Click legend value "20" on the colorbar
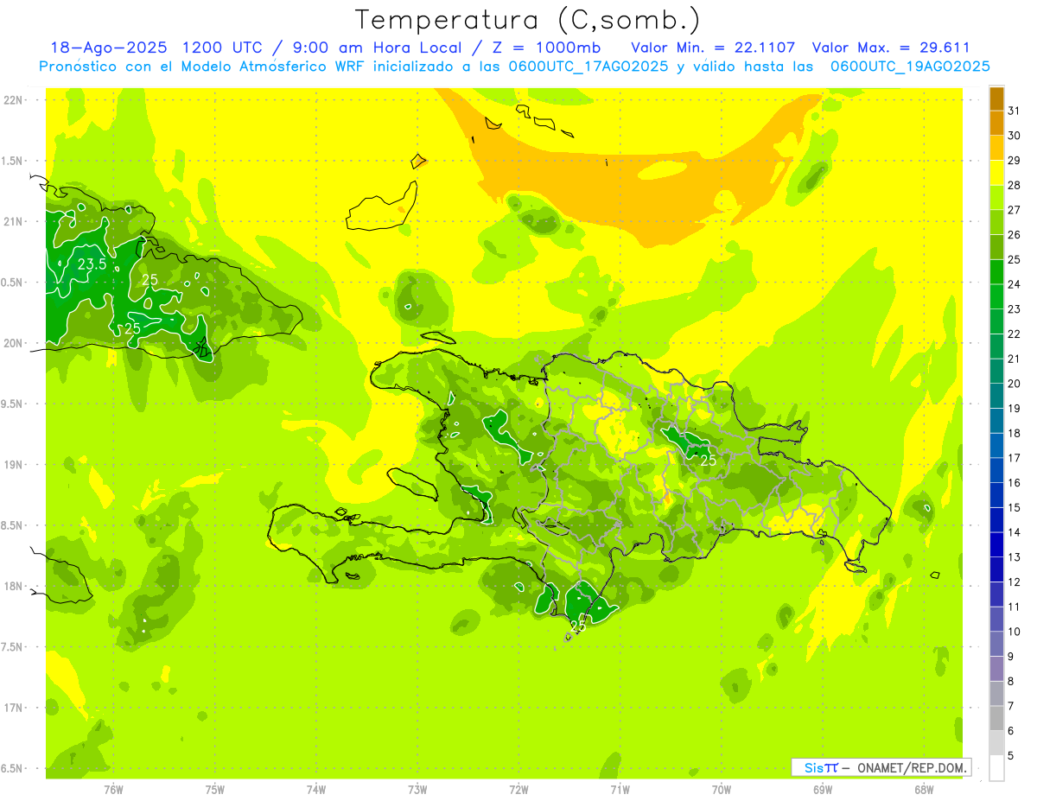 1015,383
